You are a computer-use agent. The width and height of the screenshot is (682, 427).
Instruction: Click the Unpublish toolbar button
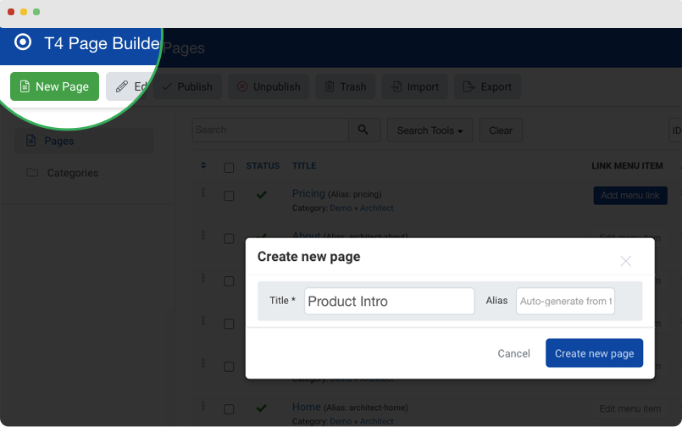click(269, 87)
